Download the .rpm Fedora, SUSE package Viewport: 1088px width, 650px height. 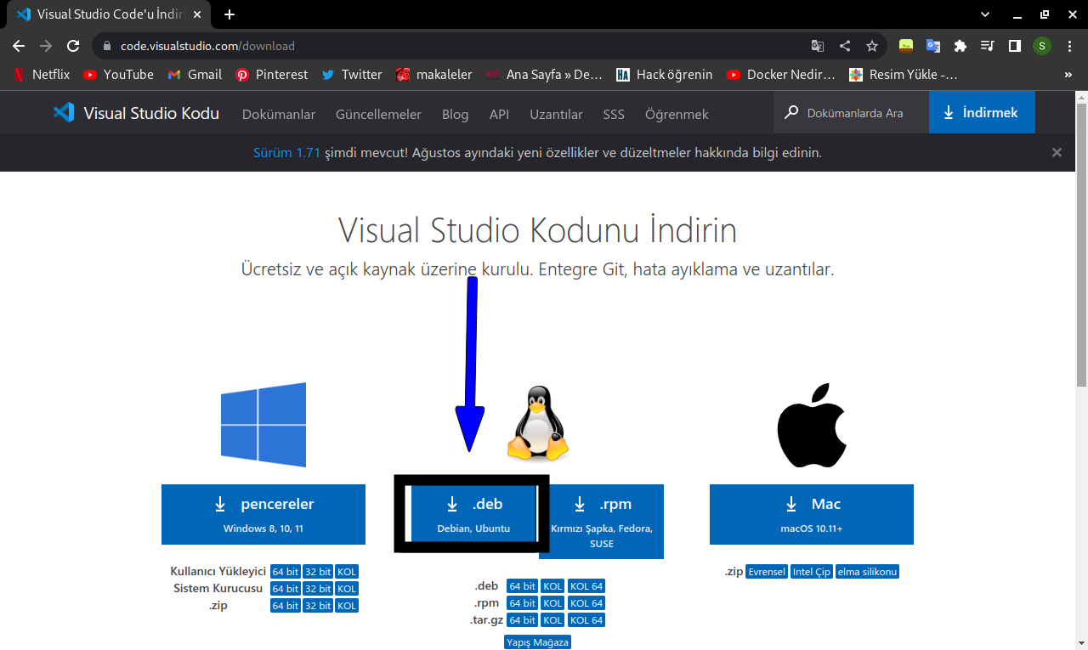(x=601, y=522)
